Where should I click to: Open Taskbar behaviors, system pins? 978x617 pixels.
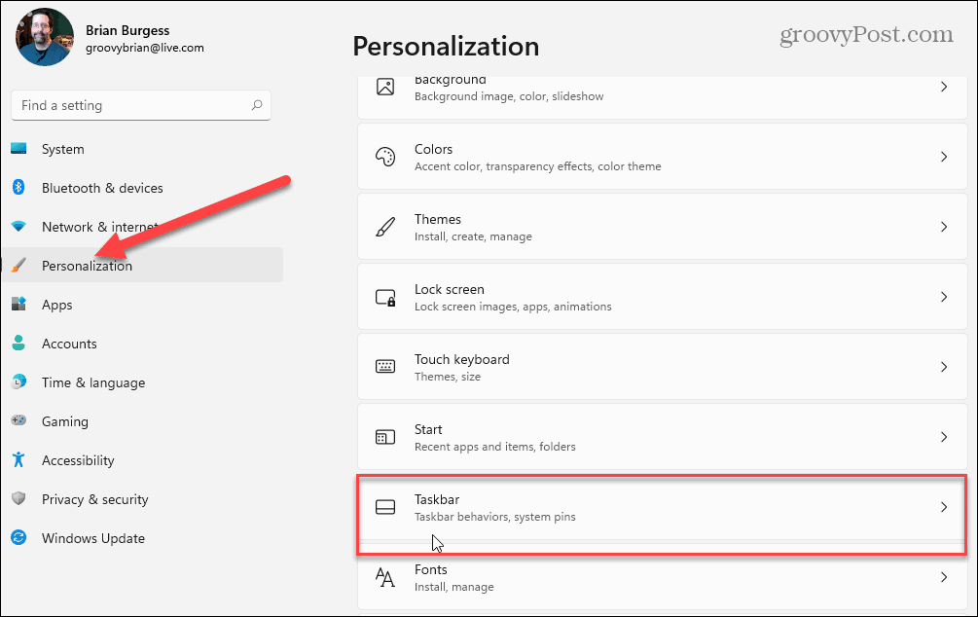click(663, 507)
